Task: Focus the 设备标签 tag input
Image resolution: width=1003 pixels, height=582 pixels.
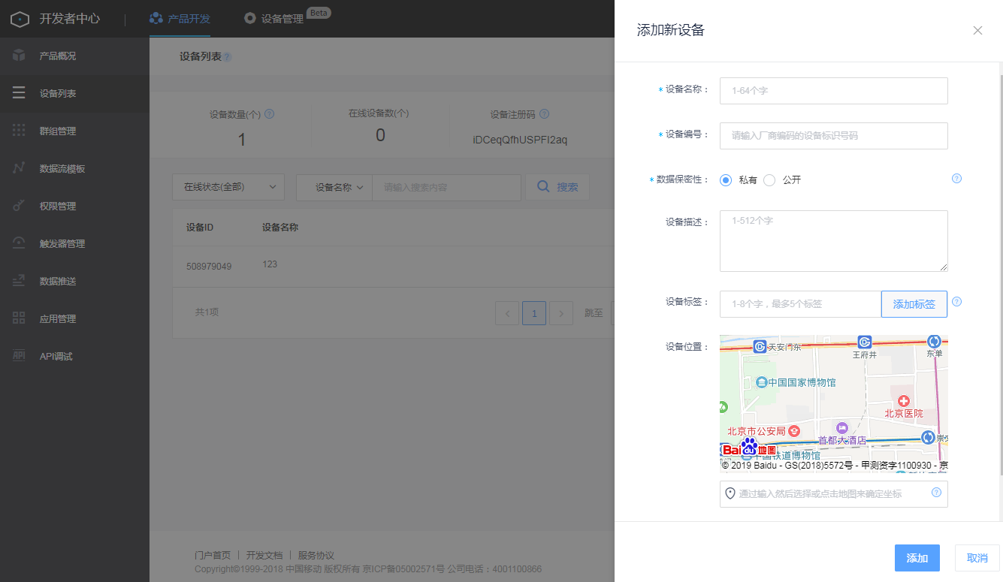Action: click(x=800, y=304)
